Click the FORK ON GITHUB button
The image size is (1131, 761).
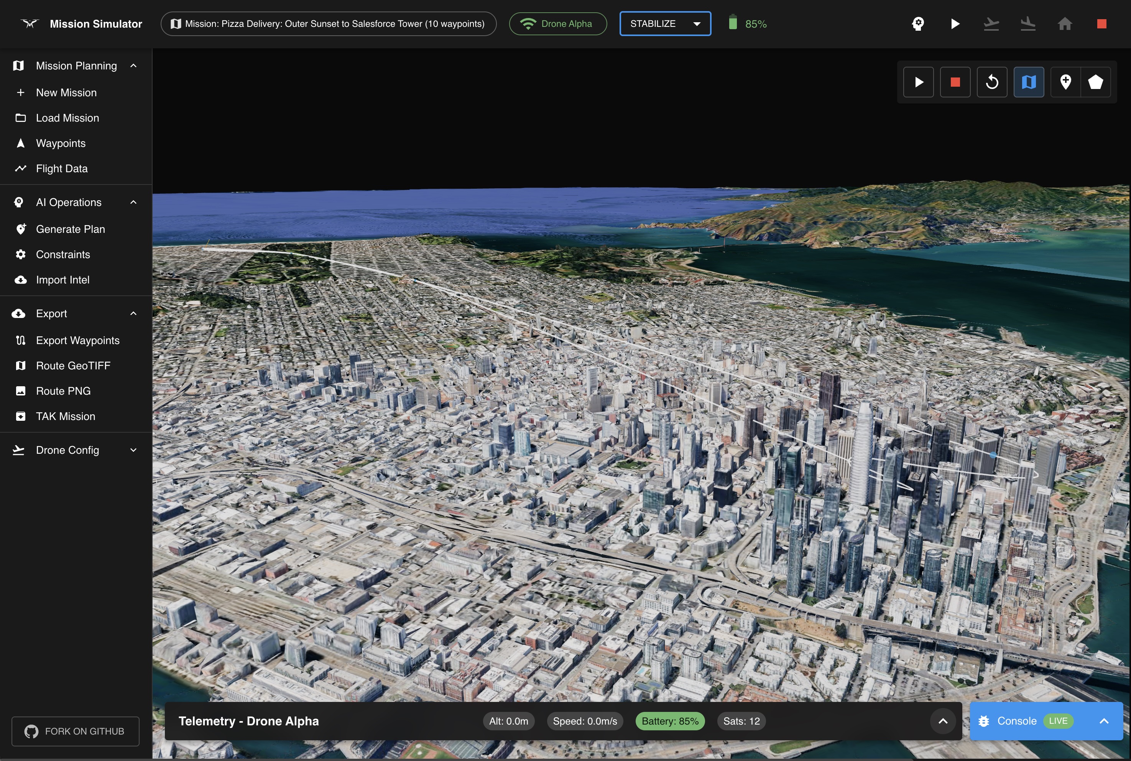75,731
